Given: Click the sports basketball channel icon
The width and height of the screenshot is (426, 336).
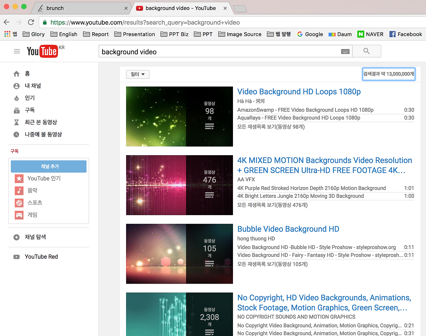Looking at the screenshot, I should coord(19,202).
